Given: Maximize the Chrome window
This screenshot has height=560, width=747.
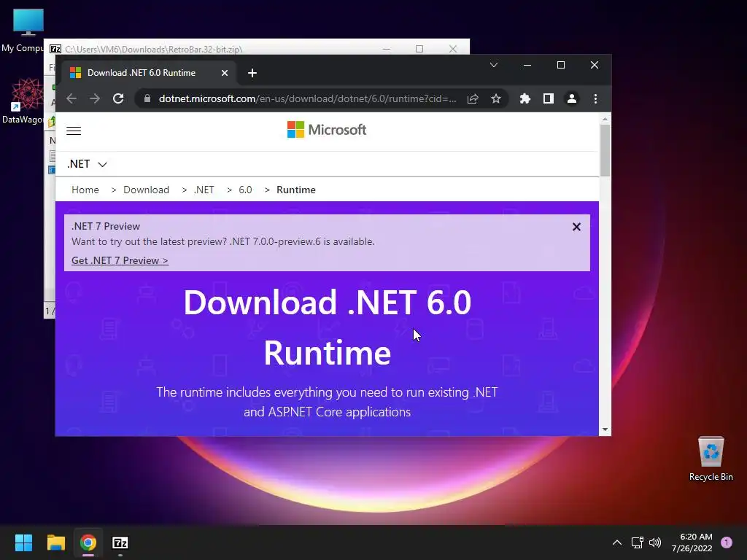Looking at the screenshot, I should (x=561, y=65).
